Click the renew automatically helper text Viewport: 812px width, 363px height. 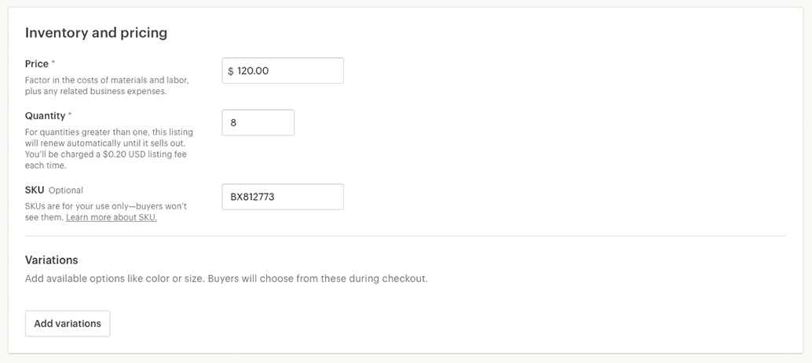pos(108,137)
